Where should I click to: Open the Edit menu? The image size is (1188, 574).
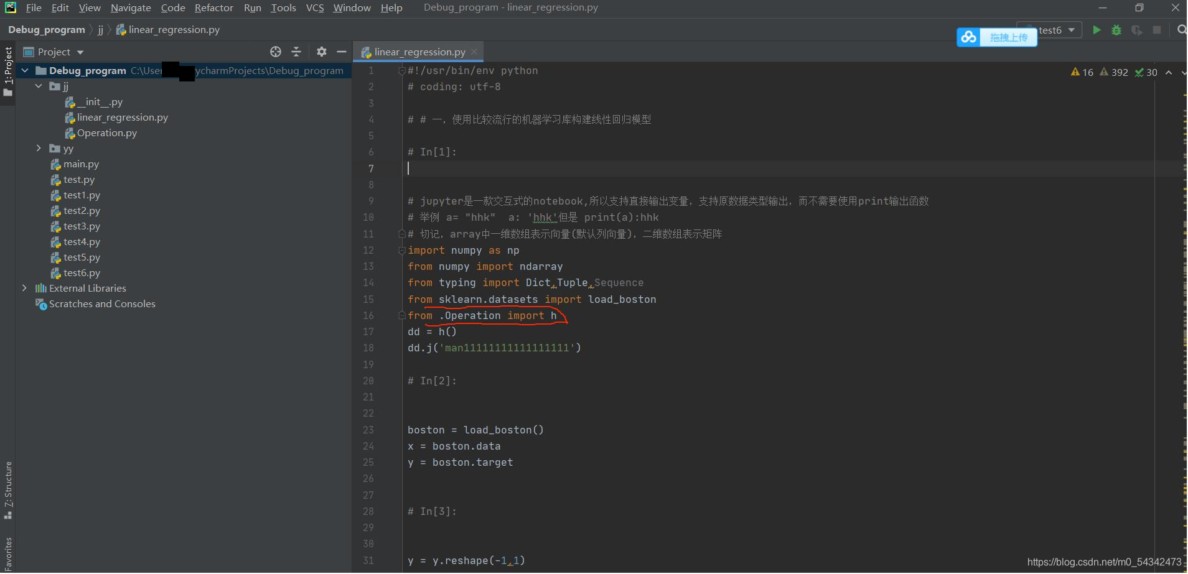pos(60,7)
